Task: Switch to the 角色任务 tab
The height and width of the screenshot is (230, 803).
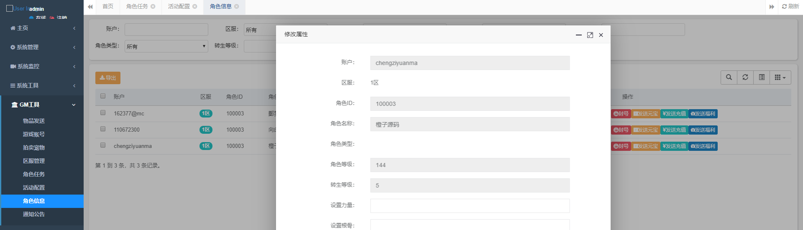Action: click(137, 7)
